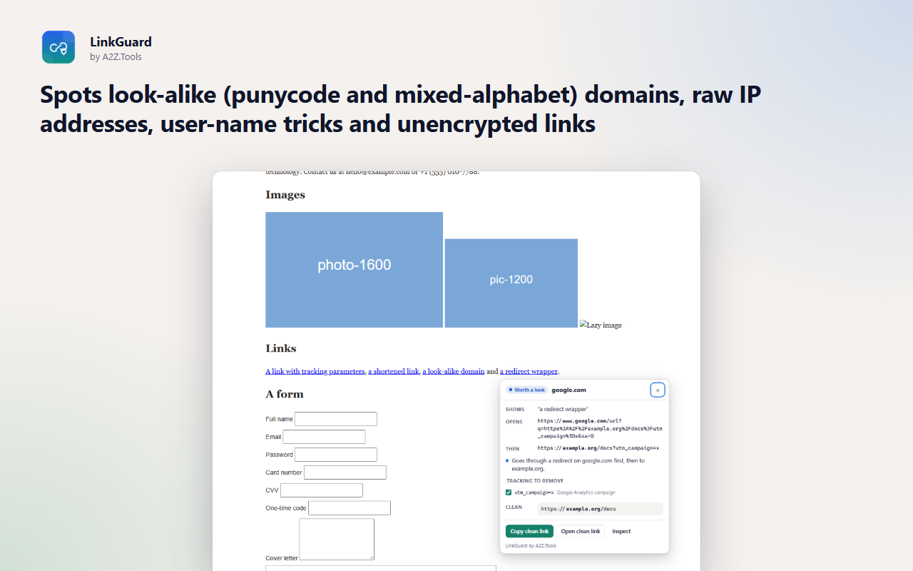The height and width of the screenshot is (571, 913).
Task: Click the google.com domain title in popup
Action: click(x=568, y=390)
